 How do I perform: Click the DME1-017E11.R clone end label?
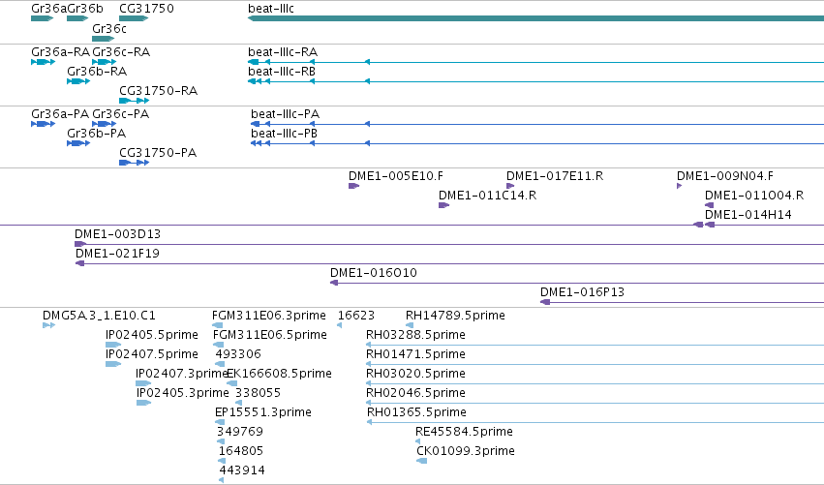(x=555, y=176)
